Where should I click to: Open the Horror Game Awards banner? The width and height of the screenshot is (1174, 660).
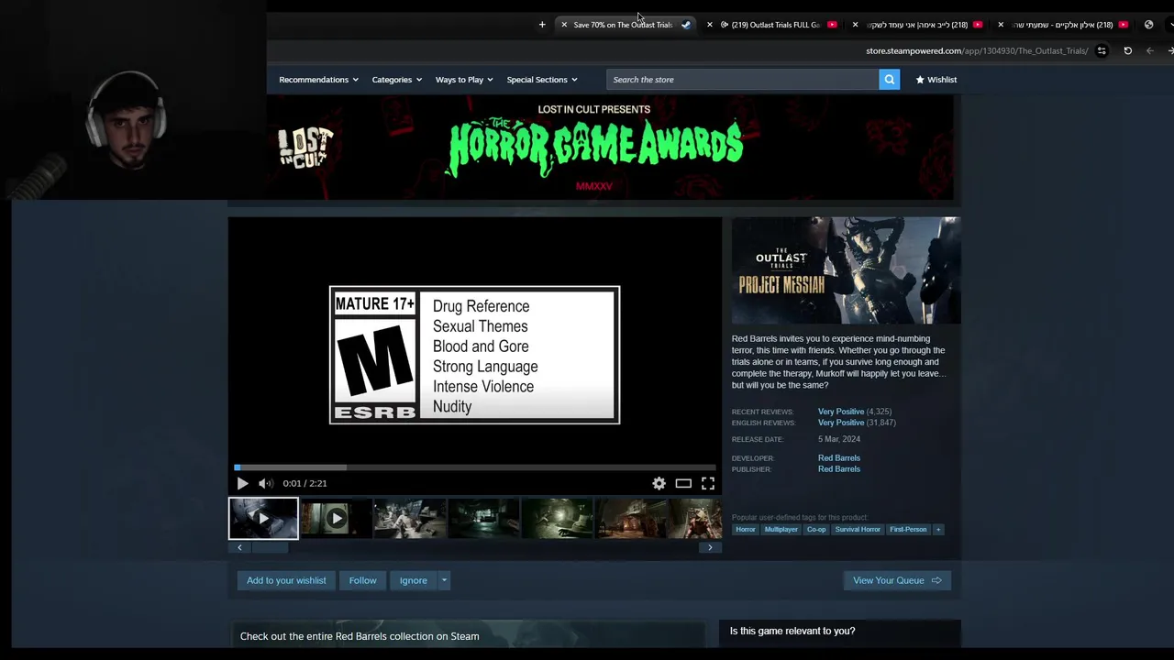[x=610, y=148]
